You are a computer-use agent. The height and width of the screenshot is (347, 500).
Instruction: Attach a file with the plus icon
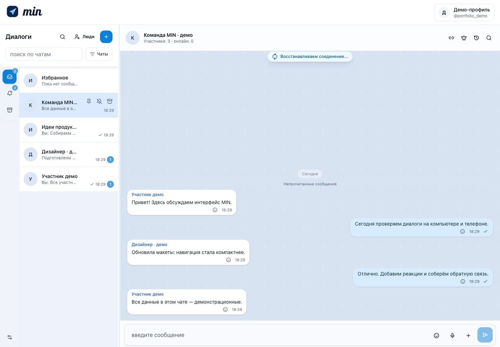[x=468, y=335]
